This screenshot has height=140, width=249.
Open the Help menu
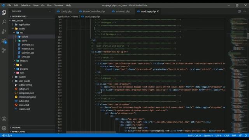pyautogui.click(x=68, y=5)
